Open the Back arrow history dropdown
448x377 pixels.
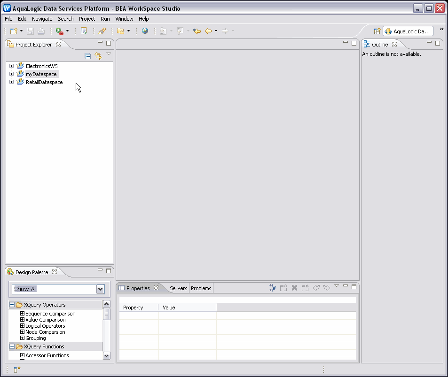(x=216, y=31)
